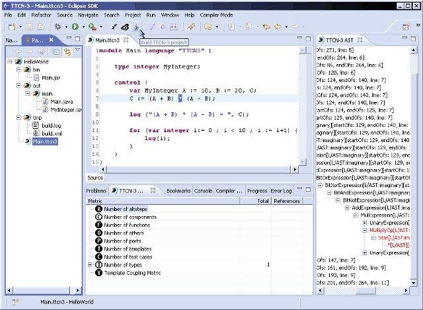Click the References column header
The height and width of the screenshot is (310, 423).
click(288, 201)
